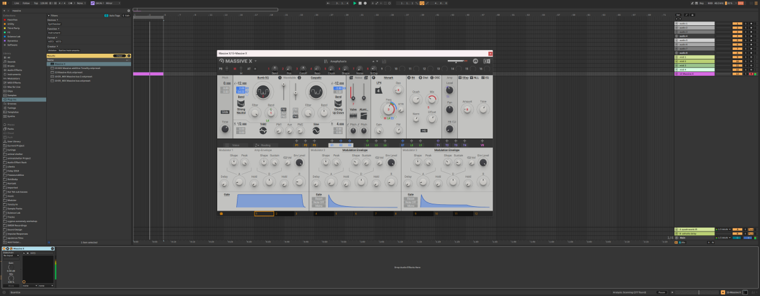Screen dimensions: 760x296
Task: Start playback with the Play button
Action: point(355,3)
